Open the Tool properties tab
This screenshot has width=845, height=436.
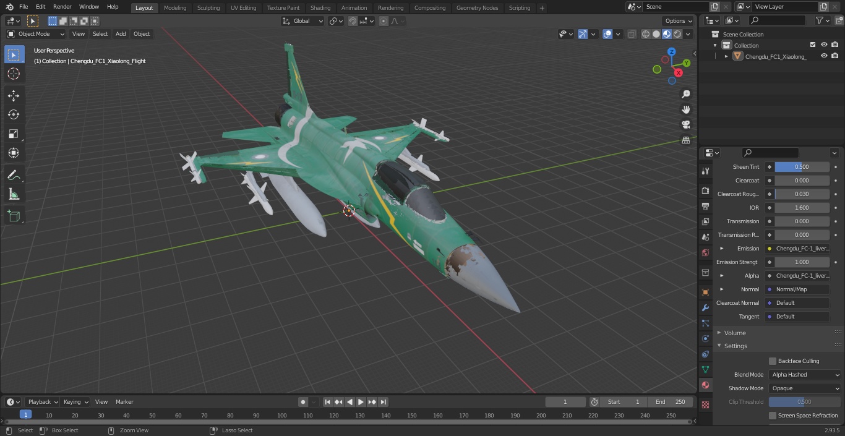[705, 171]
